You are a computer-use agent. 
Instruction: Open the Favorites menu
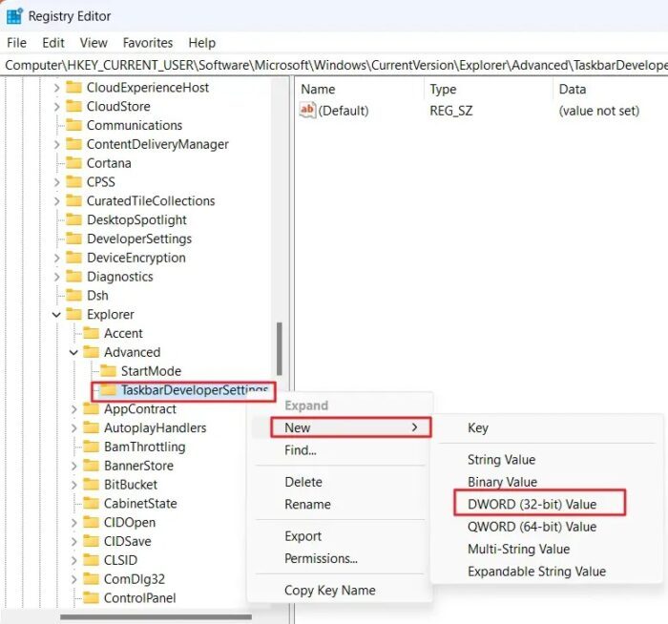click(148, 43)
